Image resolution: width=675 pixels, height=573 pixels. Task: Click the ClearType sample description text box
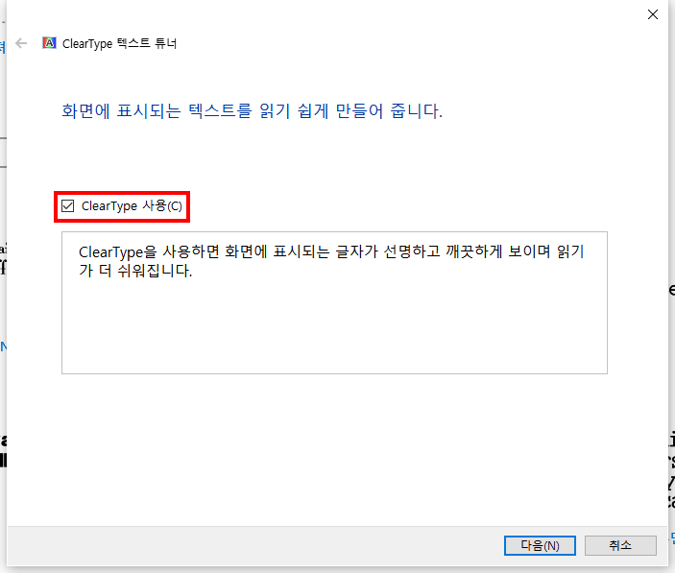pyautogui.click(x=334, y=303)
